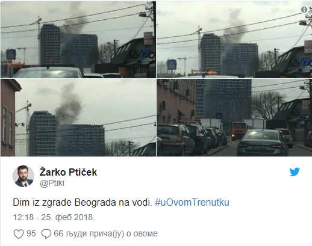The height and width of the screenshot is (246, 312).
Task: Open Žarko Ptiček's profile picture
Action: pyautogui.click(x=23, y=176)
